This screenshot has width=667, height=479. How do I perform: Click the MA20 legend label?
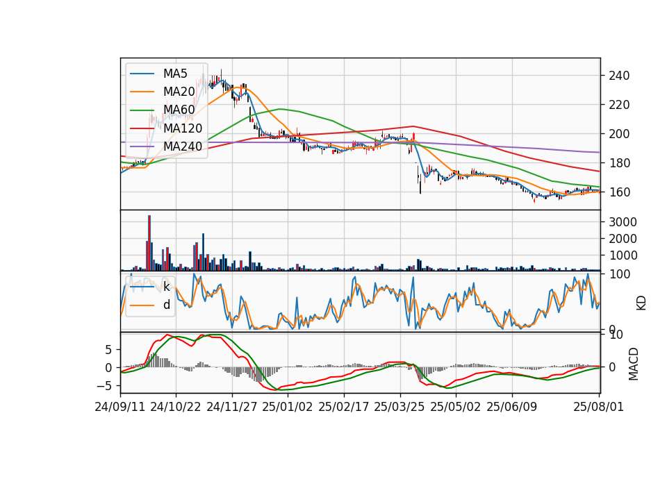tap(179, 92)
